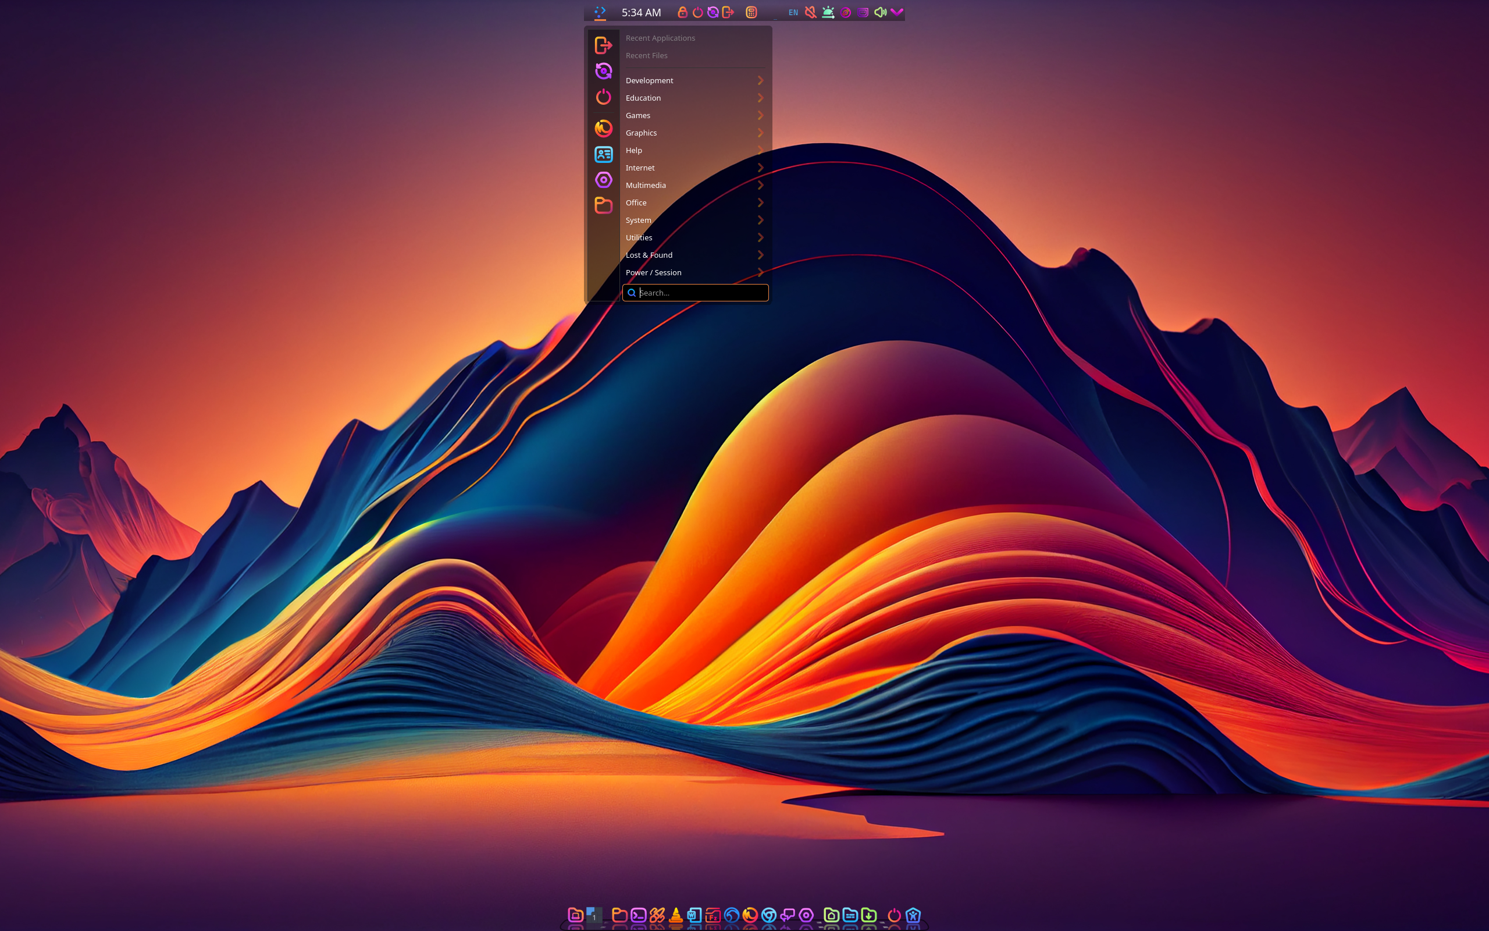
Task: Select Recent Files in launcher menu
Action: click(x=695, y=55)
